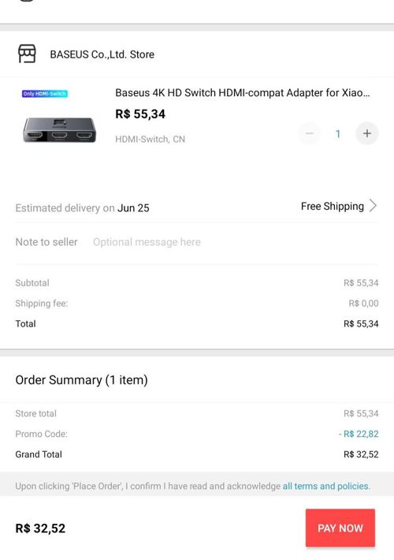Open the all terms and policies link
394x560 pixels.
pyautogui.click(x=326, y=487)
